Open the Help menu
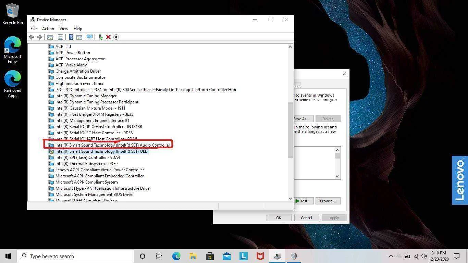 78,29
